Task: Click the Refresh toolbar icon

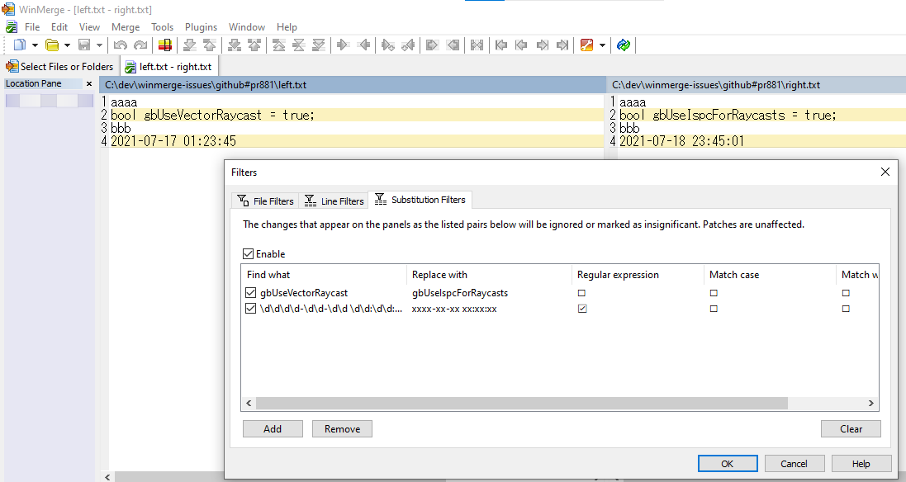Action: pyautogui.click(x=623, y=45)
